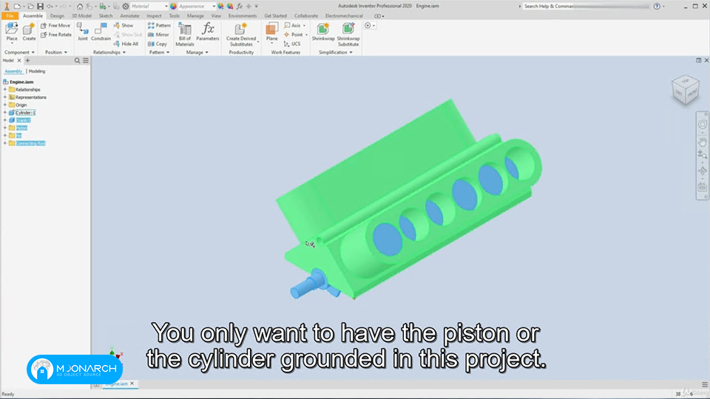Close the Engine.iam document tab
The height and width of the screenshot is (399, 710).
[132, 383]
